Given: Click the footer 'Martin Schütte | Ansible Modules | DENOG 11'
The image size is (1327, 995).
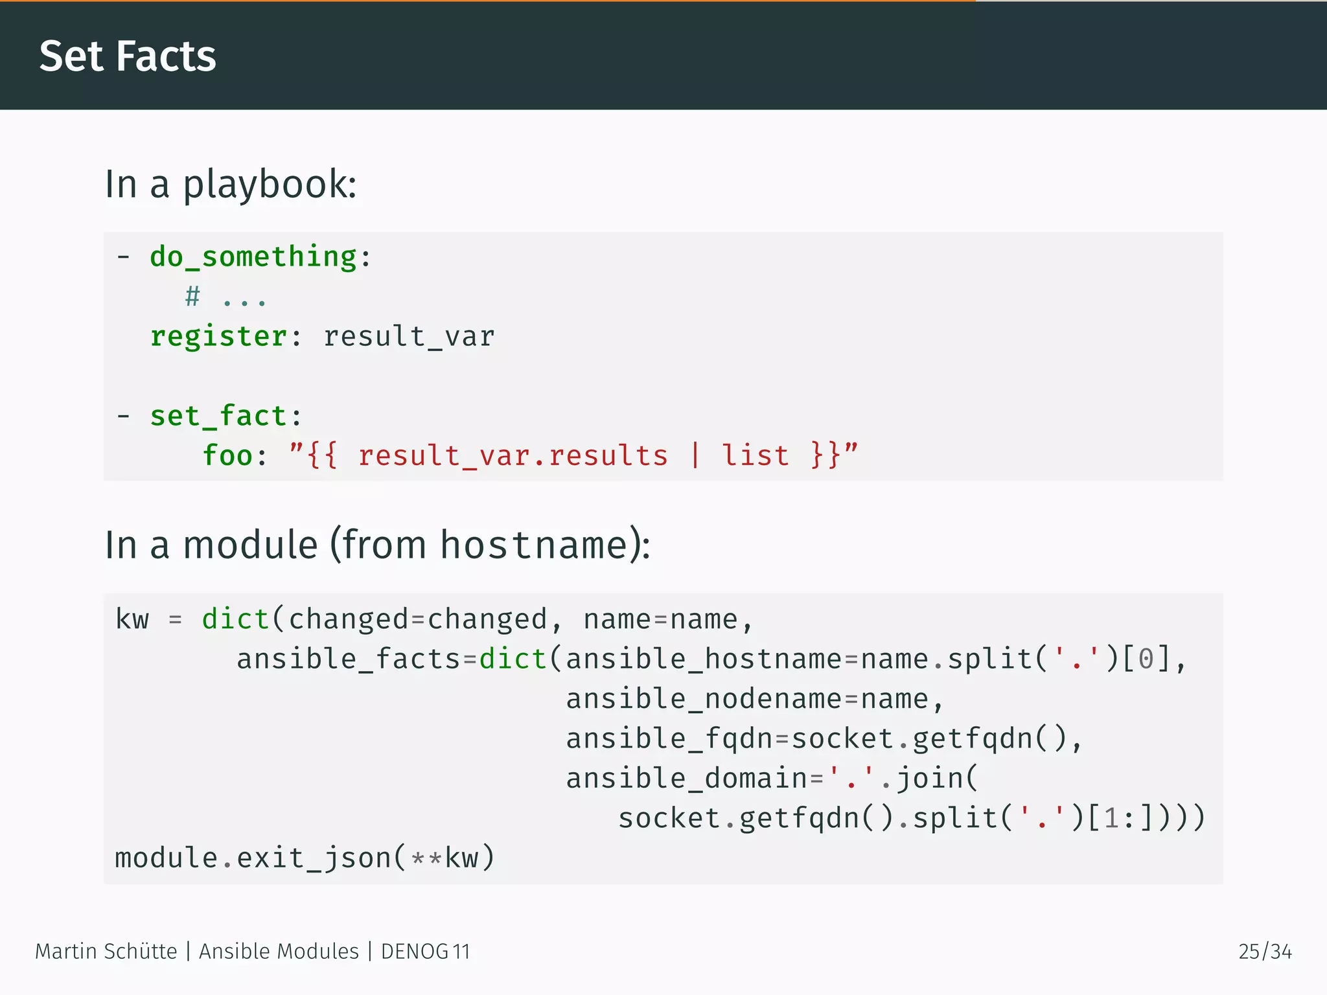Looking at the screenshot, I should (253, 952).
